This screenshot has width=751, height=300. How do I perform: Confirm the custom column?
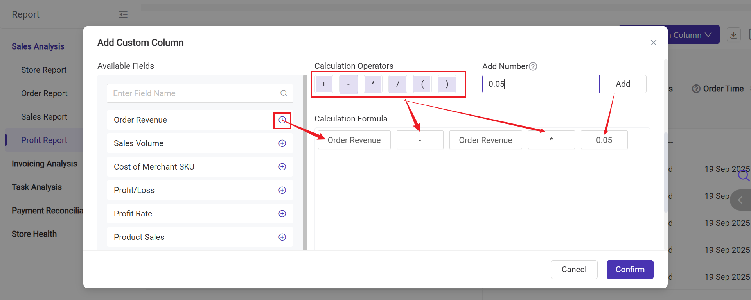tap(630, 270)
